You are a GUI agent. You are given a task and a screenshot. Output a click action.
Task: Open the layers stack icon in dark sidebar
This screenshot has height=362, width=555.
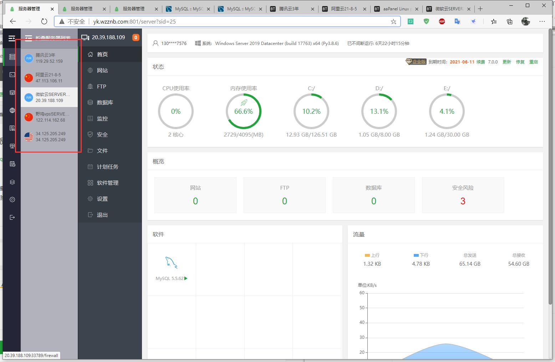[x=12, y=182]
